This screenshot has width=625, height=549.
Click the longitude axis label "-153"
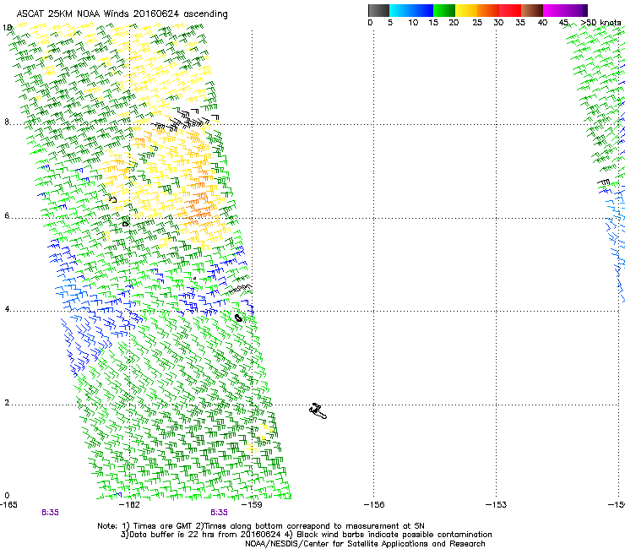[x=497, y=505]
